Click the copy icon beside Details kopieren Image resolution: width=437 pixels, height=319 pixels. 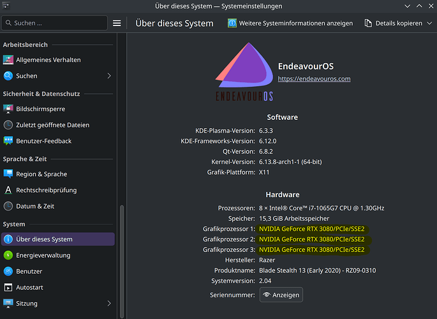tap(368, 23)
